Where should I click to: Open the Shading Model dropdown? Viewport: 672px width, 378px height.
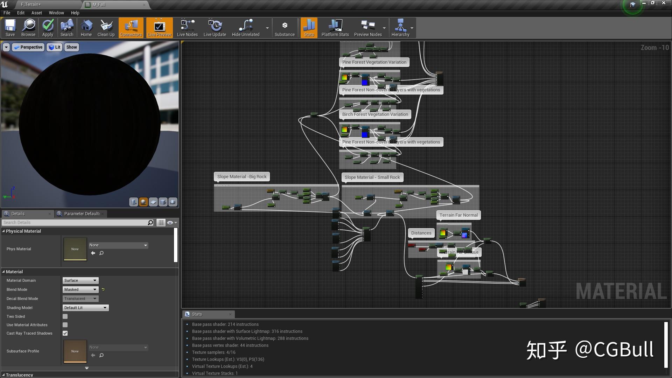tap(85, 308)
